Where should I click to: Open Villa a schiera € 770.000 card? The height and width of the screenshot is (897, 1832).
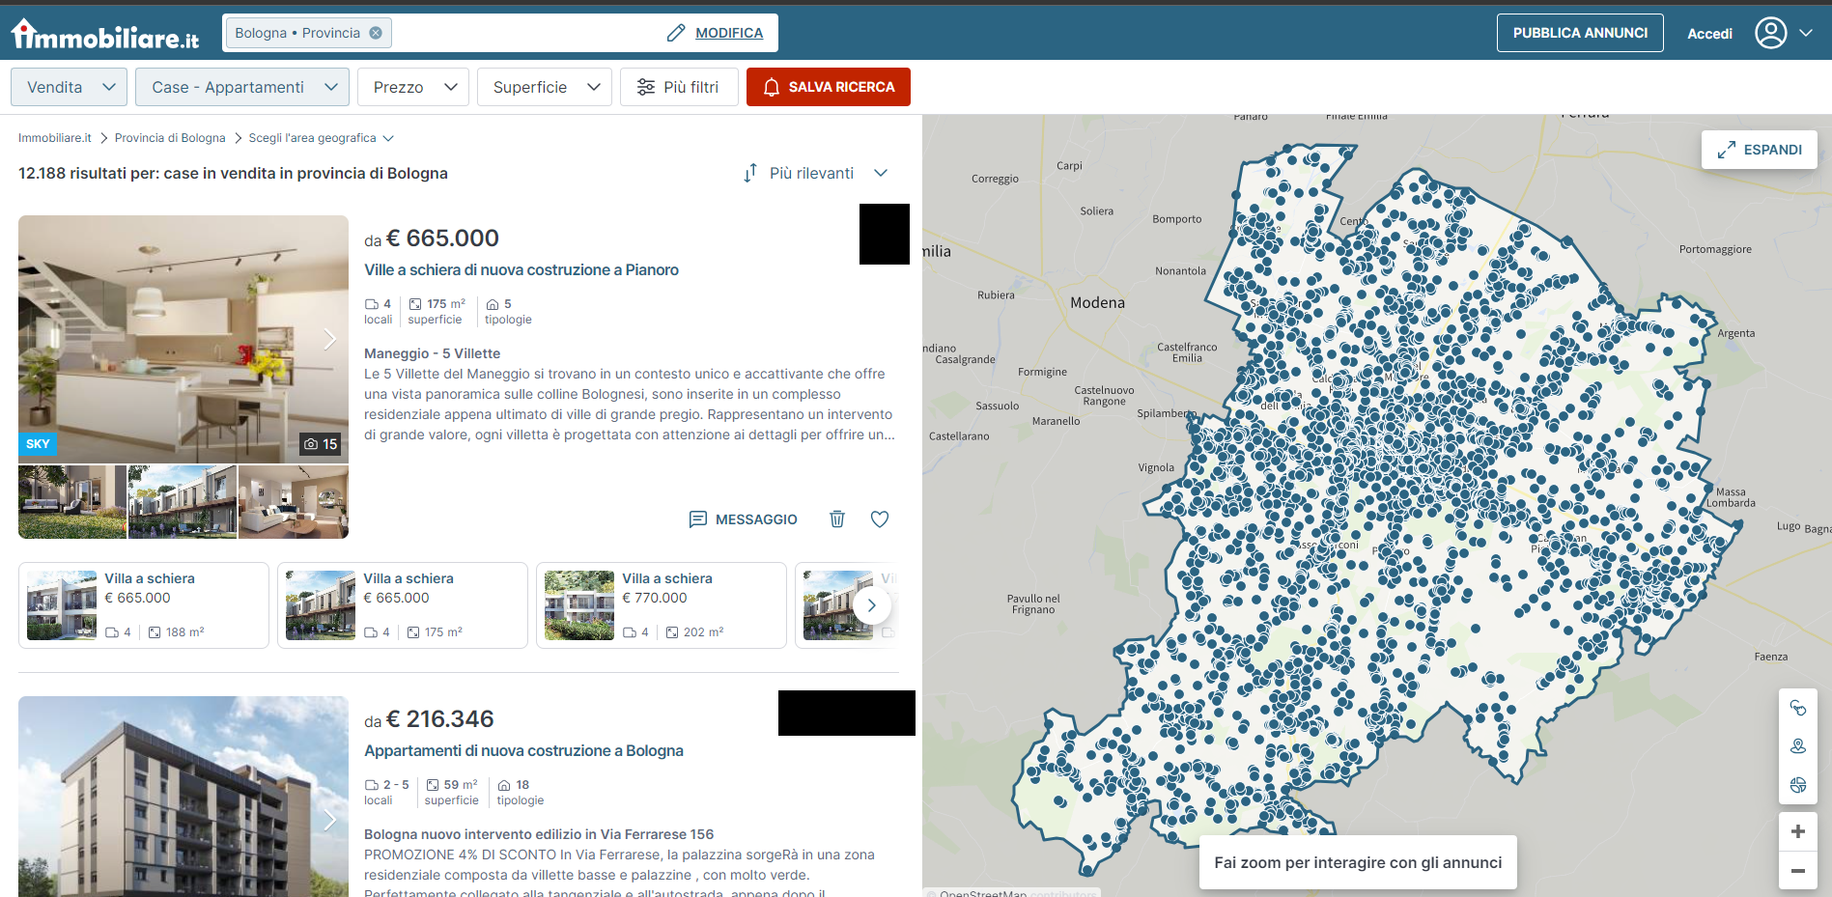coord(662,605)
